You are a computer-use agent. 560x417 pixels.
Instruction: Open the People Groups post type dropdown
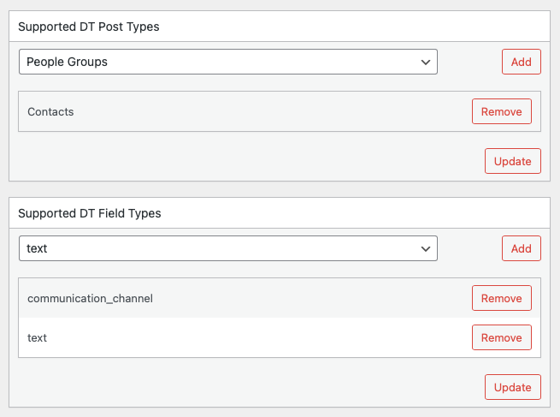click(228, 62)
